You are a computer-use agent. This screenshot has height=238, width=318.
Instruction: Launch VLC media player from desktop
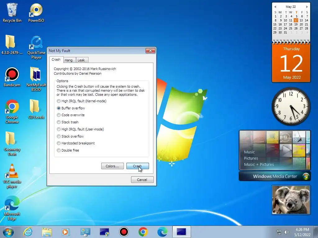pos(12,176)
